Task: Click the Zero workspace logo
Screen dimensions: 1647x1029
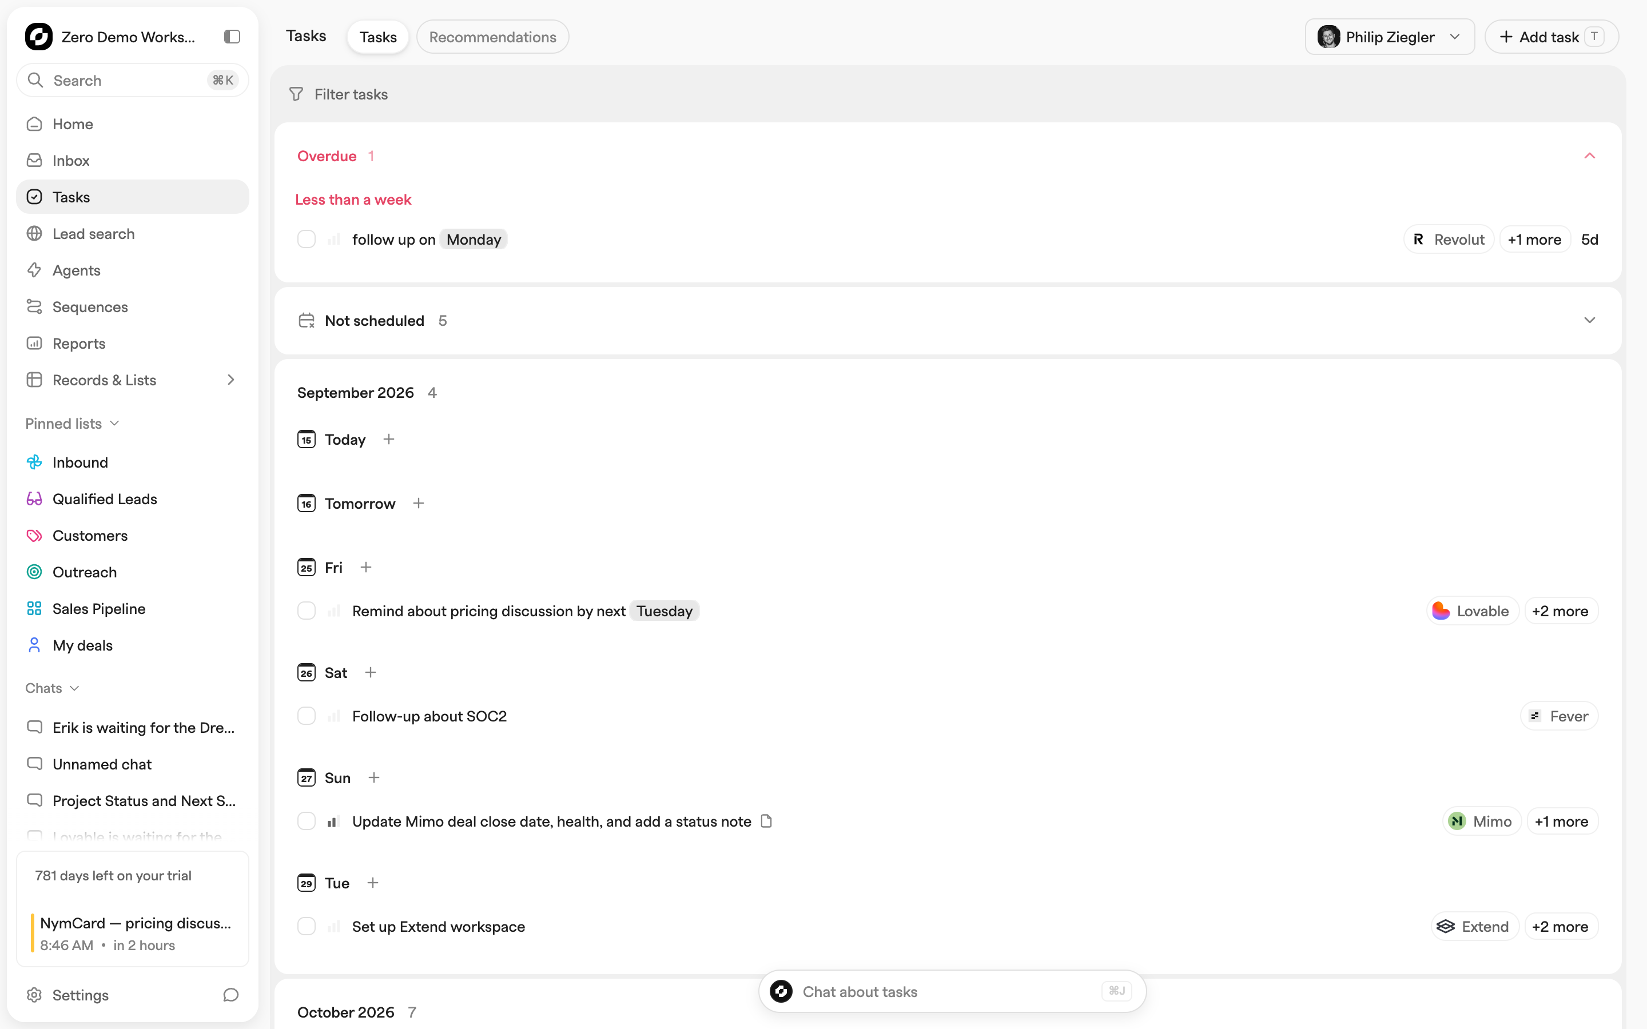Action: [x=39, y=37]
